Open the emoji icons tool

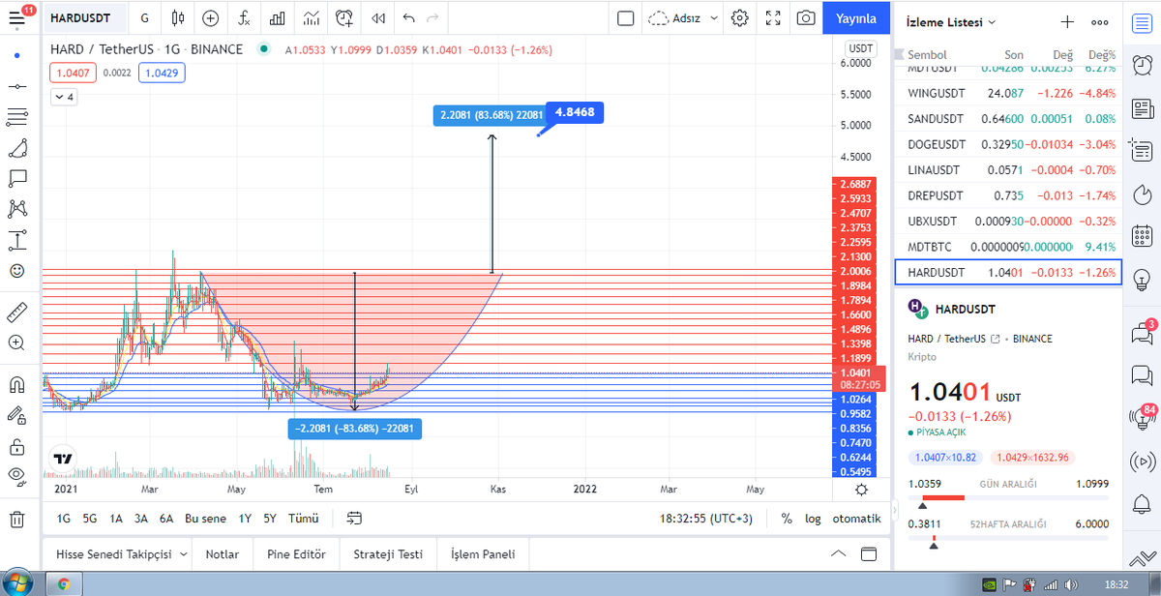[16, 271]
